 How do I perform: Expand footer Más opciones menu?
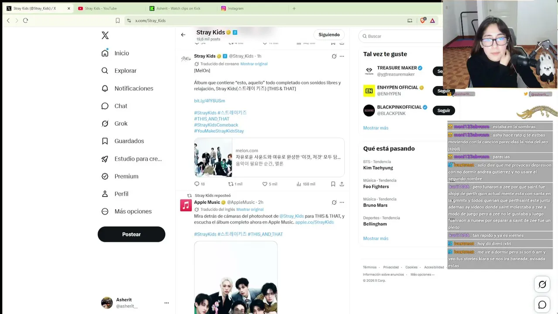click(422, 274)
